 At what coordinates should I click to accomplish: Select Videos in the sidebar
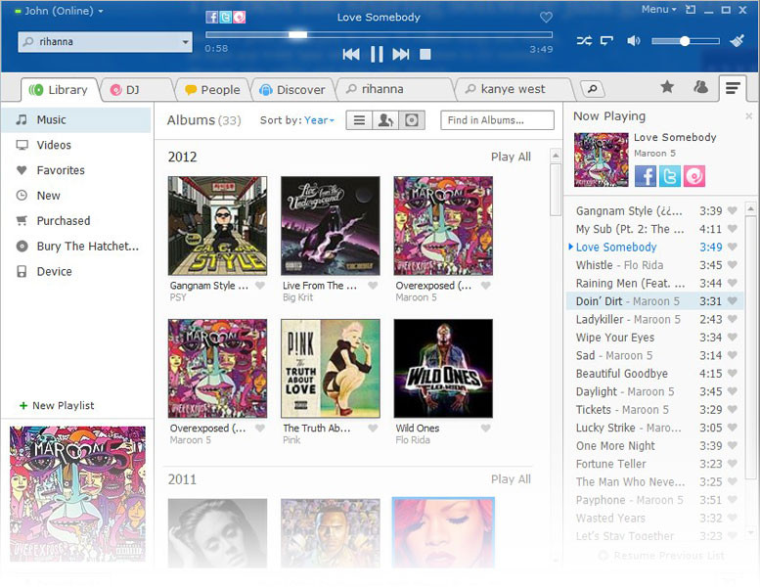76,145
